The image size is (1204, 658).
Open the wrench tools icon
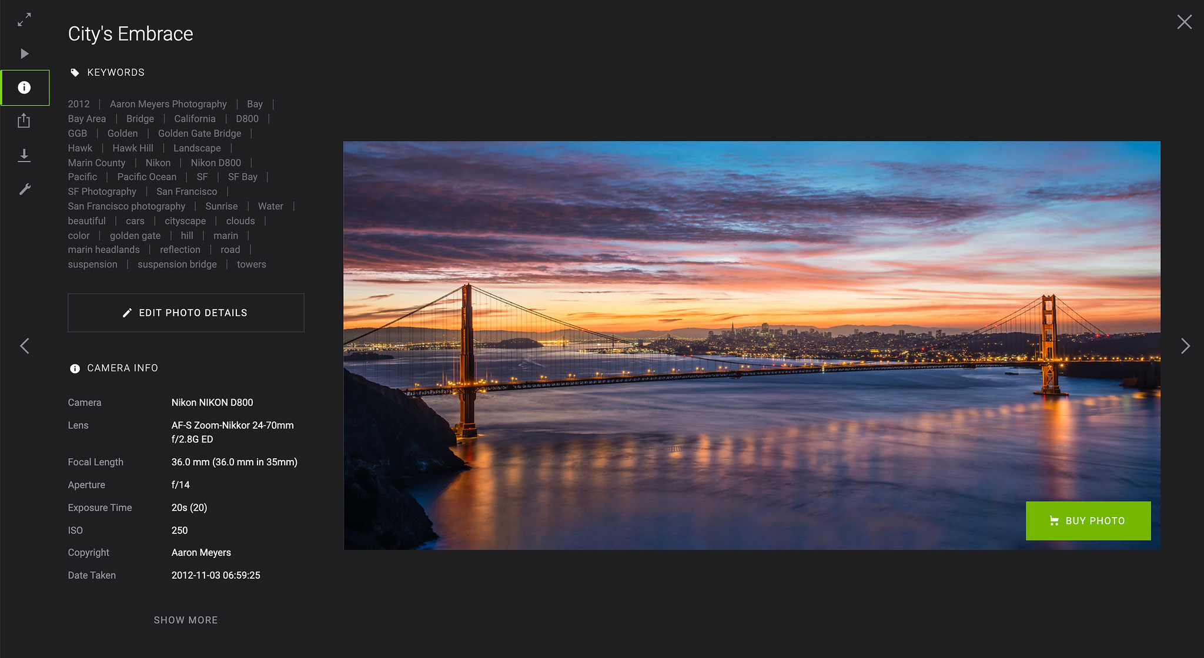tap(24, 189)
